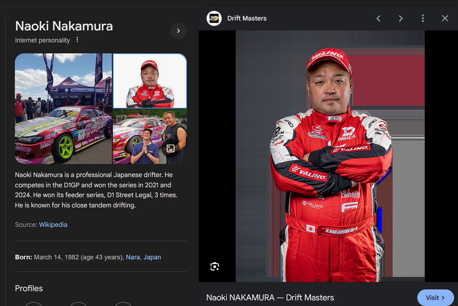This screenshot has height=306, width=458.
Task: Search the image with Google Lens icon
Action: coord(215,267)
